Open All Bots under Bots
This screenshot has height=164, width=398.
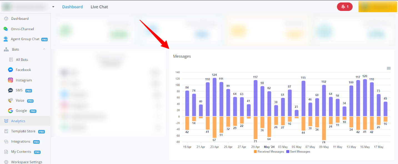[x=22, y=59]
